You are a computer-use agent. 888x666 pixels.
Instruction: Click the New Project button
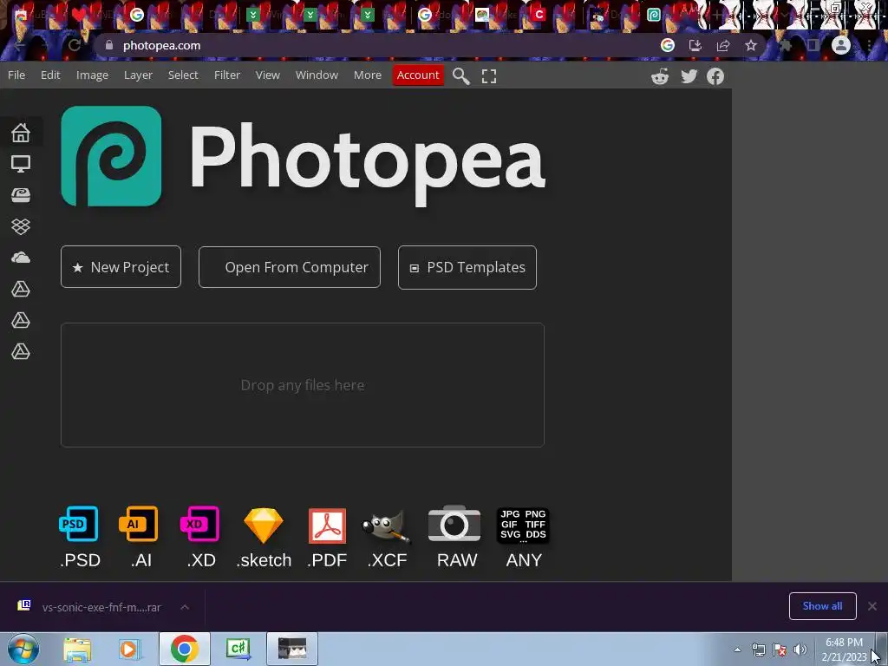121,267
